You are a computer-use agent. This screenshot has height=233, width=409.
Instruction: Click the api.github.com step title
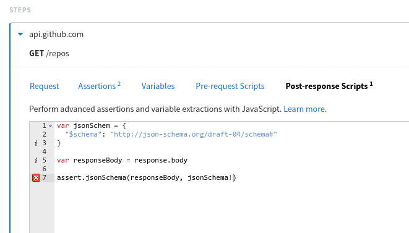pyautogui.click(x=56, y=34)
